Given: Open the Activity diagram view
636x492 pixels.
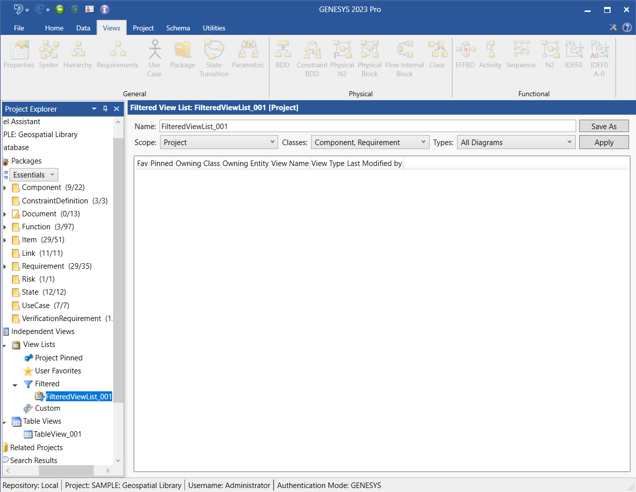Looking at the screenshot, I should tap(490, 55).
